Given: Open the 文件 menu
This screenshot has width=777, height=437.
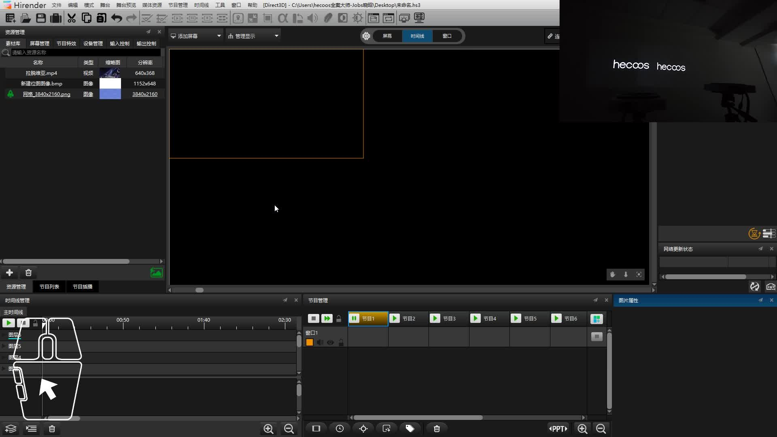Looking at the screenshot, I should coord(57,5).
